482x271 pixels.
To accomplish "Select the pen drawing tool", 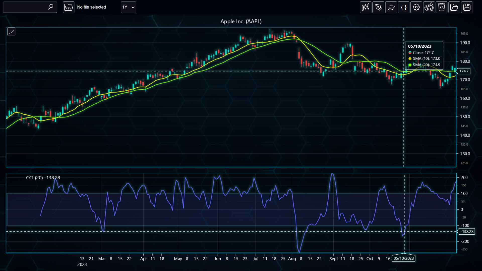I will click(x=378, y=7).
